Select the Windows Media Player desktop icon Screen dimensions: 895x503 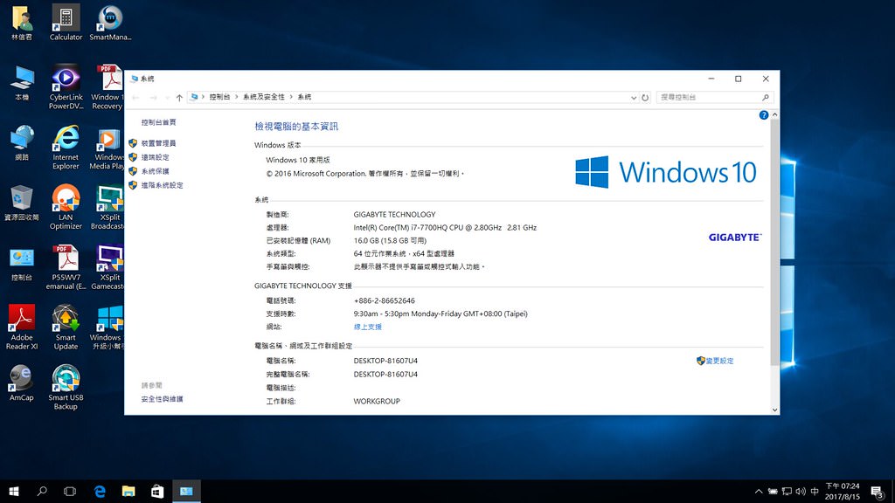click(x=107, y=149)
